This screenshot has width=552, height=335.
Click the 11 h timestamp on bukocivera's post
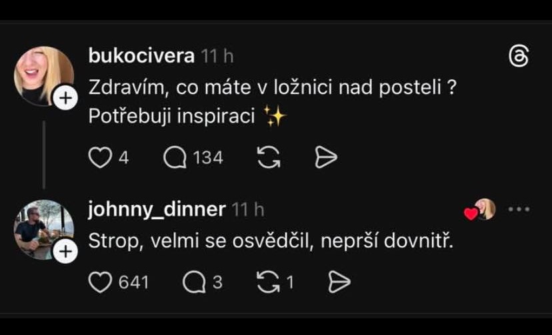click(x=217, y=57)
